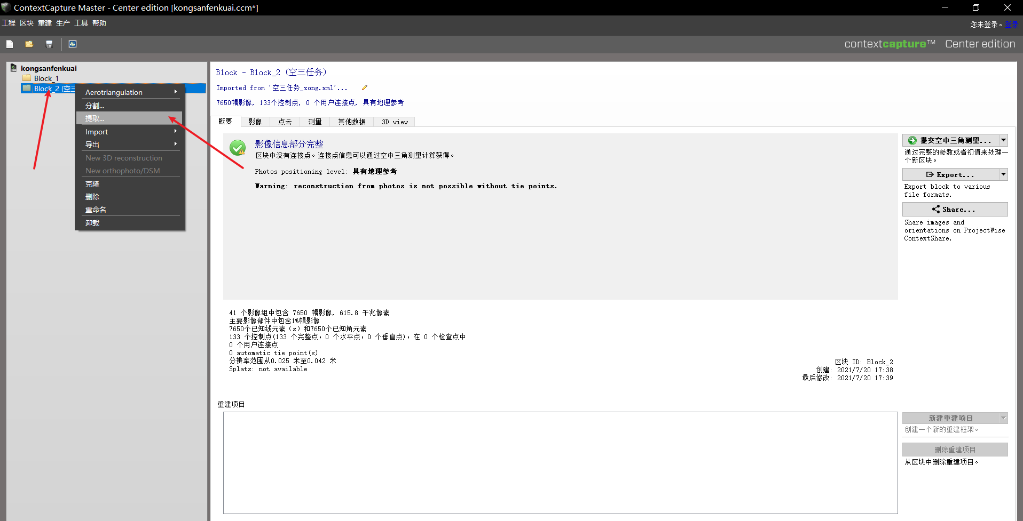Choose 克隆 from the context menu
This screenshot has width=1023, height=521.
[x=130, y=184]
